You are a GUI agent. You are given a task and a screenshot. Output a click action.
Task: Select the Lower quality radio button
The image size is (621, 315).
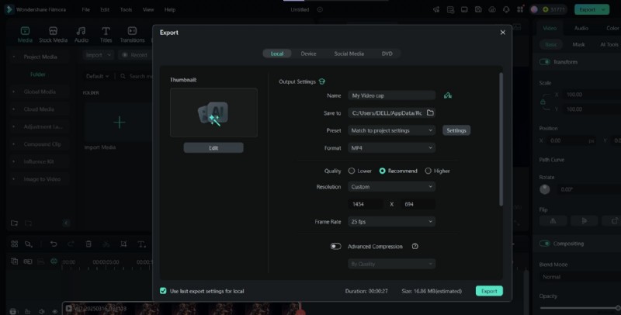pos(352,171)
